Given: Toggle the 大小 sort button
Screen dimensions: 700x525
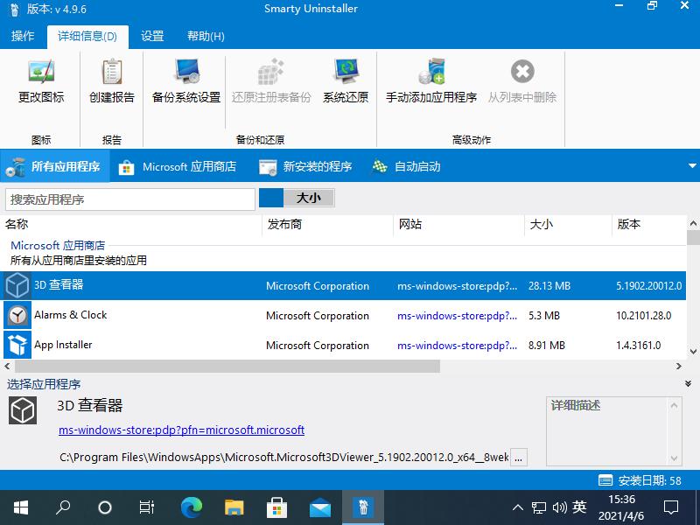Looking at the screenshot, I should [309, 199].
